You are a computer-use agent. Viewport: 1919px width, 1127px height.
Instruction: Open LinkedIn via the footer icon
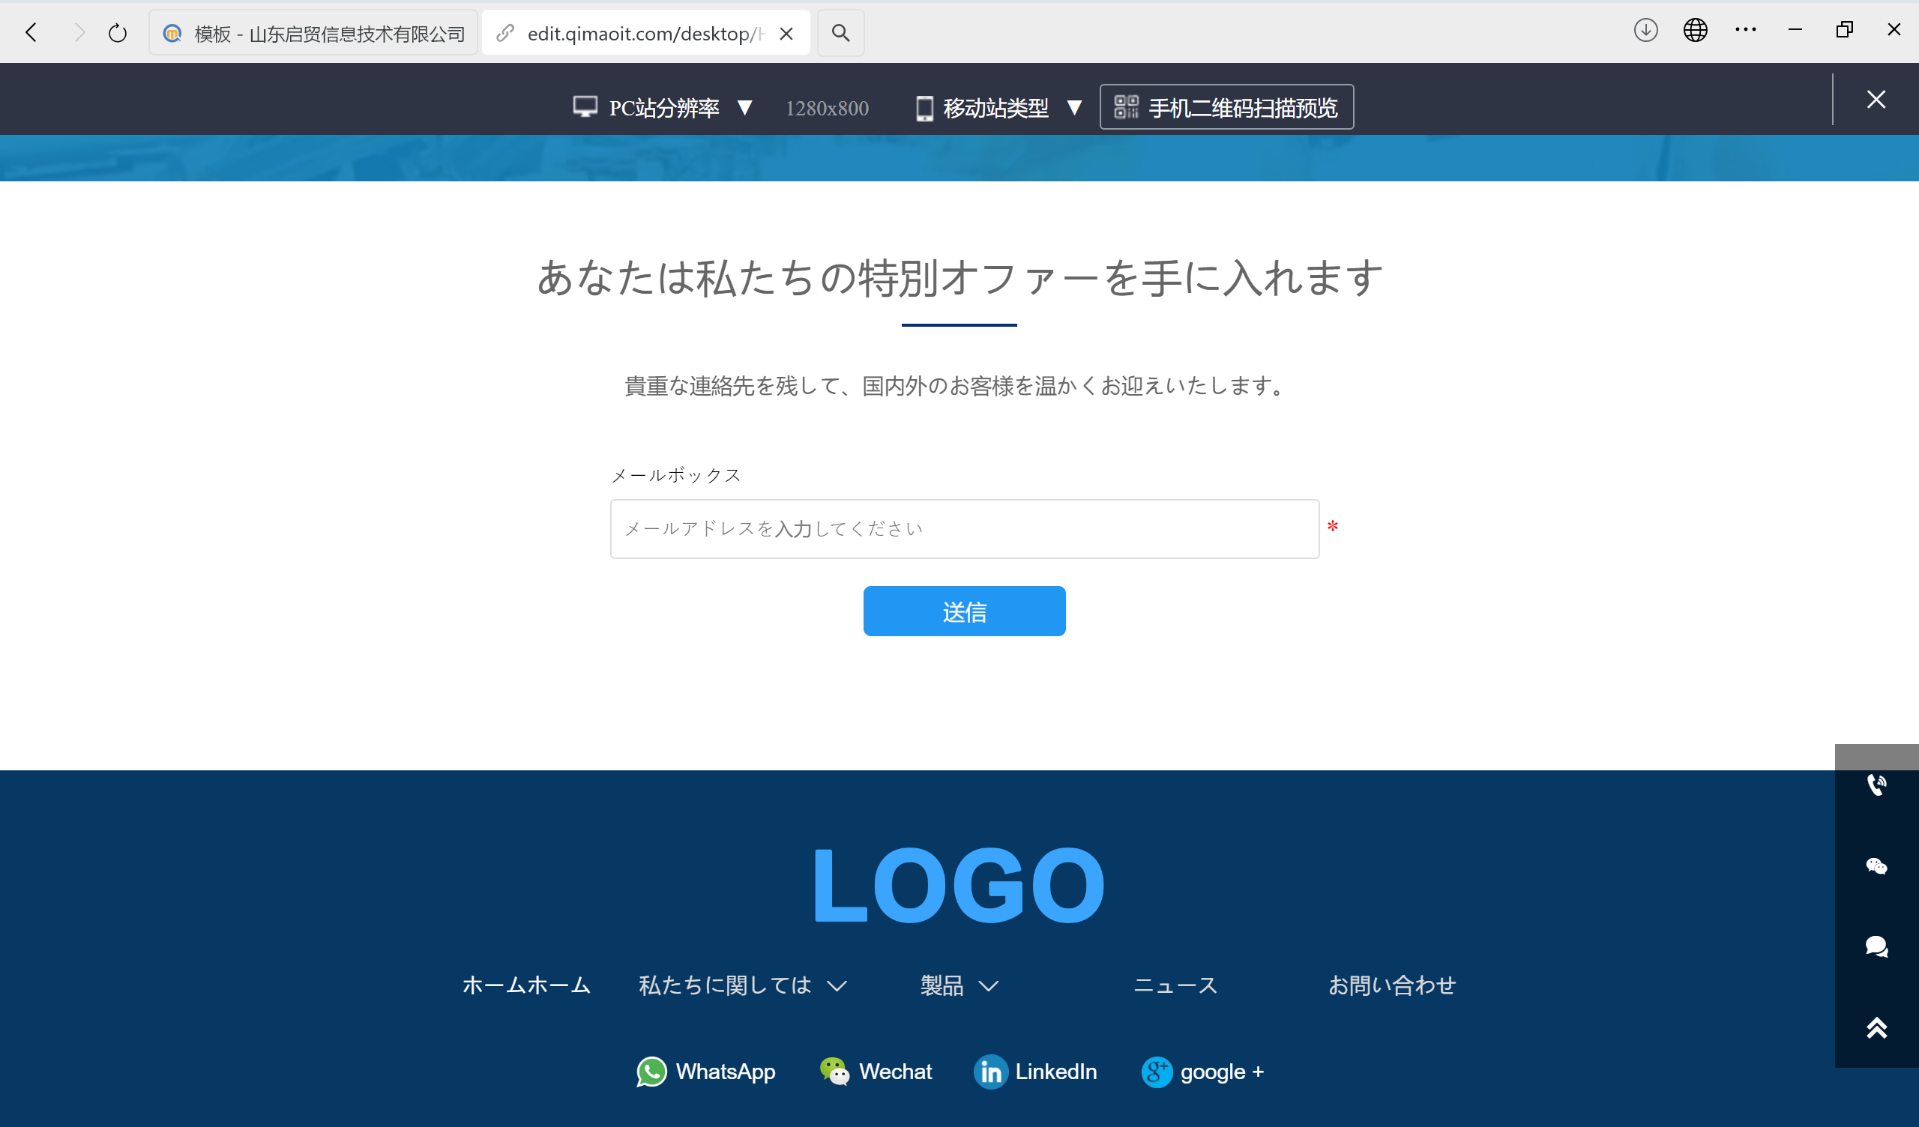(x=991, y=1072)
